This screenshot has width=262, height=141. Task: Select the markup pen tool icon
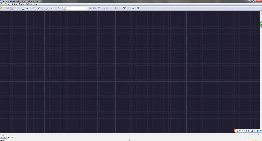[x=106, y=8]
